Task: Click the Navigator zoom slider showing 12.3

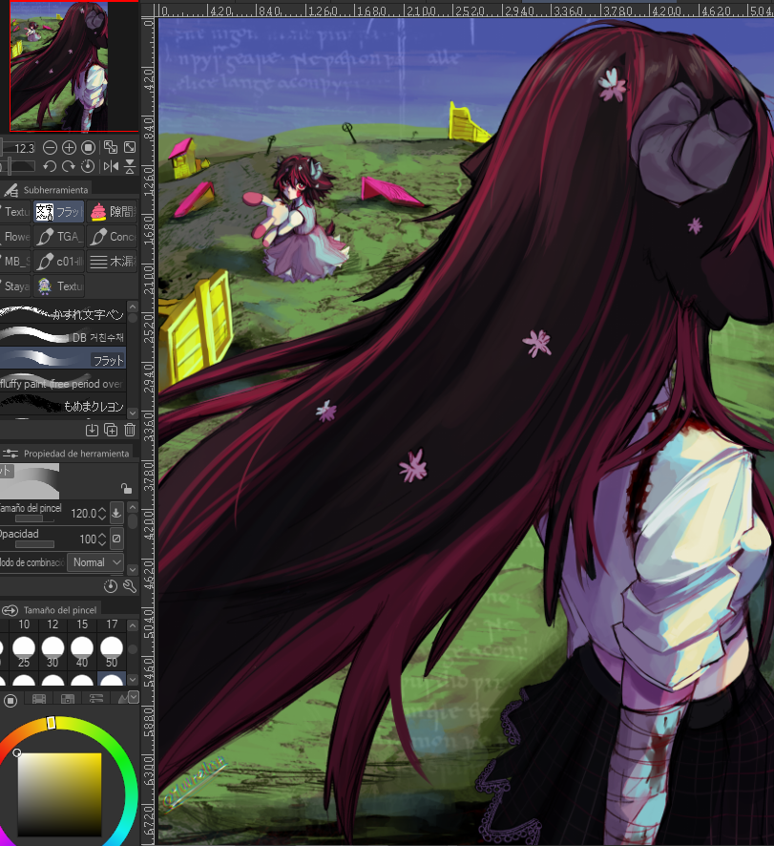Action: (x=18, y=148)
